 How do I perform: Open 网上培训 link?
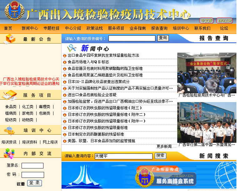click(50, 142)
